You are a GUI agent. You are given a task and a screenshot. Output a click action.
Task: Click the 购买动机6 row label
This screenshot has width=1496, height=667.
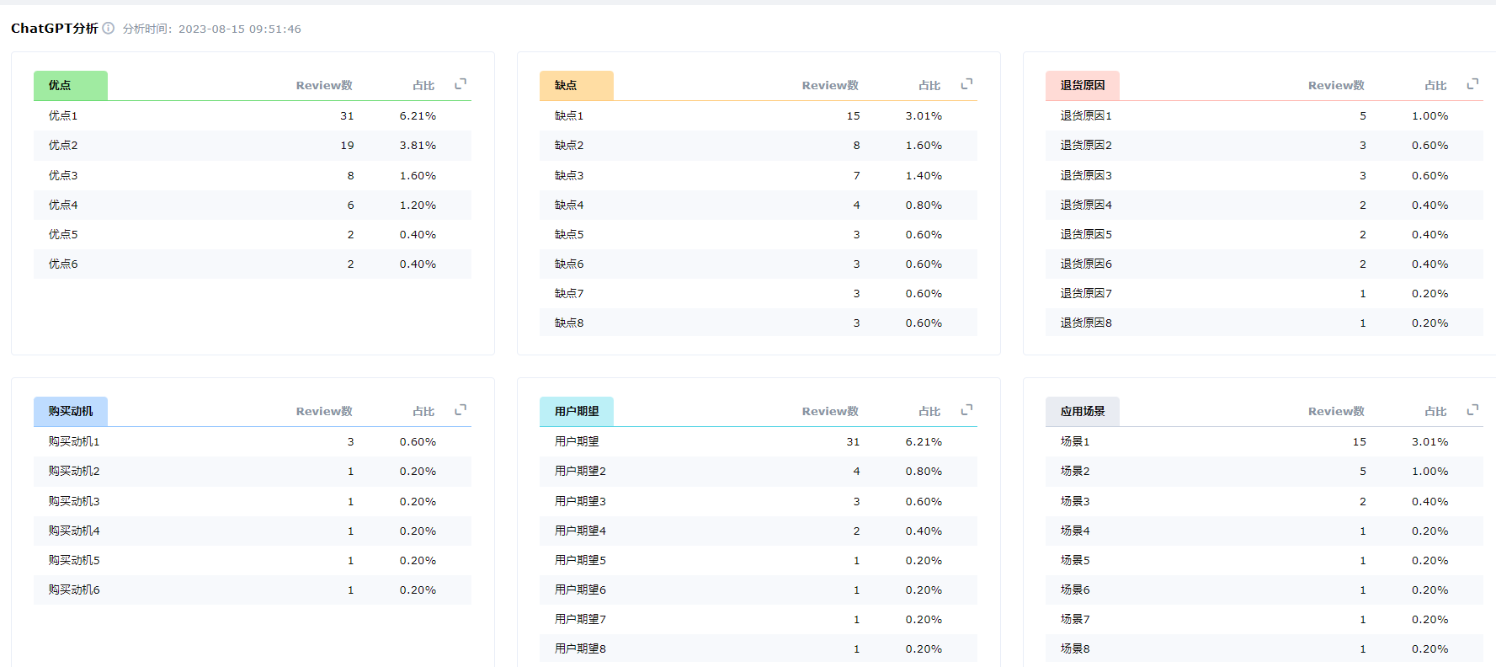(x=74, y=590)
